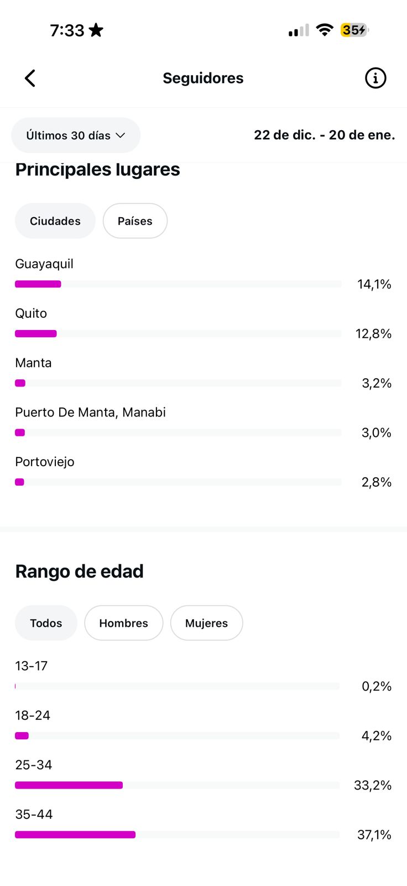The width and height of the screenshot is (407, 886).
Task: Switch to the Países tab
Action: (135, 221)
